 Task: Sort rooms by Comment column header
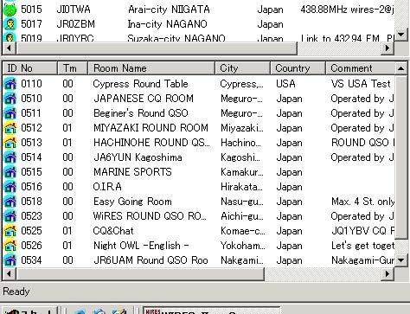click(361, 68)
